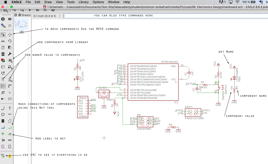Screen dimensions: 268x164
Task: Select the Miter tool
Action: [x=10, y=86]
